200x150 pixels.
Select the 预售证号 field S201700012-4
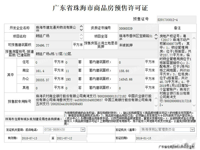[x=176, y=20]
